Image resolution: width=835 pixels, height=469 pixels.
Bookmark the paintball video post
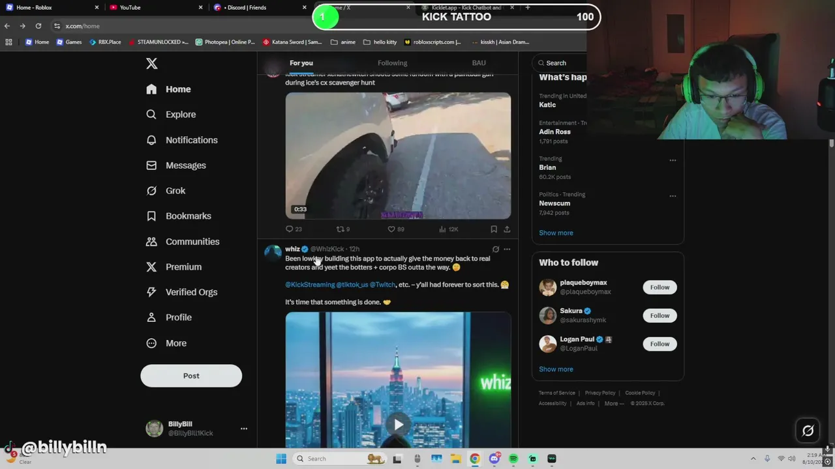(494, 229)
